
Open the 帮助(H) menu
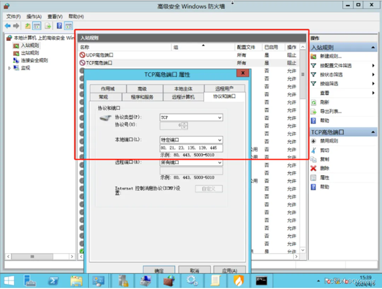click(x=76, y=16)
